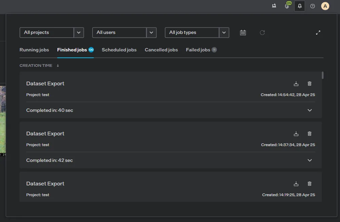Click the refresh jobs icon
This screenshot has height=222, width=340.
(x=262, y=33)
